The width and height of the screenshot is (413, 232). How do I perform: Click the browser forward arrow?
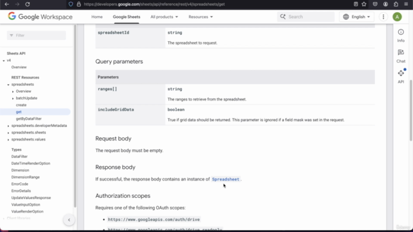pos(17,5)
